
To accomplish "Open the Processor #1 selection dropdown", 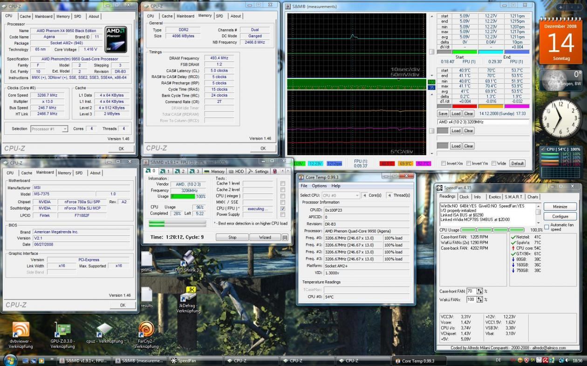I will 49,129.
